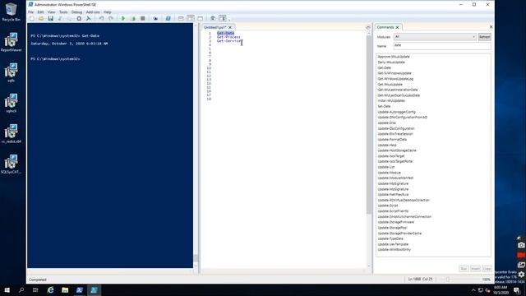Click the New script toolbar icon

coord(31,18)
